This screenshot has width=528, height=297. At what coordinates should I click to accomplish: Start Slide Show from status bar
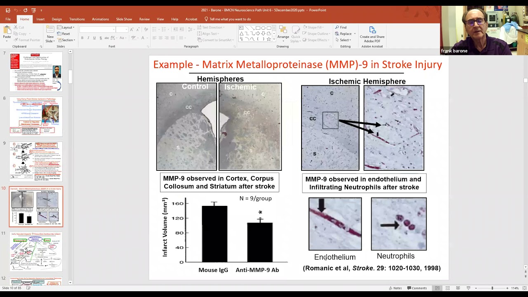(x=468, y=288)
